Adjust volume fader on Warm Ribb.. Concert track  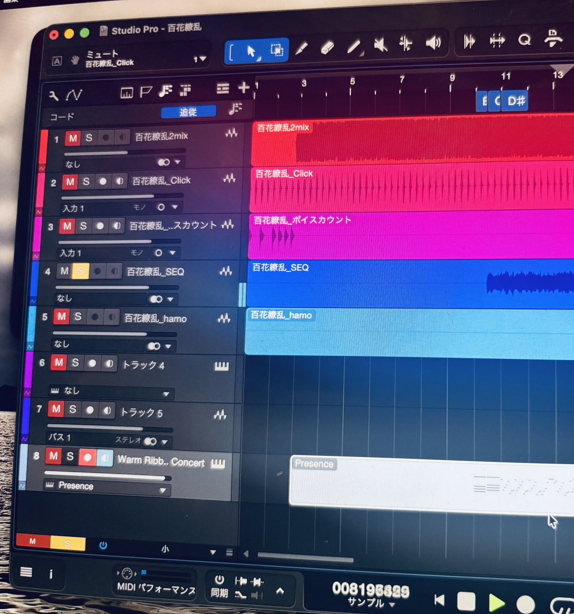(108, 475)
